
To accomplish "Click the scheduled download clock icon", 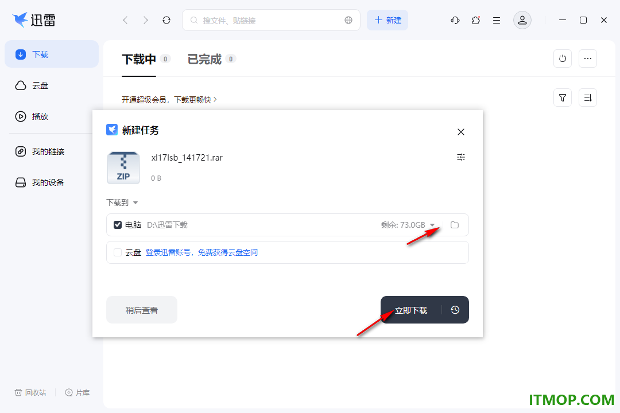I will pyautogui.click(x=455, y=310).
